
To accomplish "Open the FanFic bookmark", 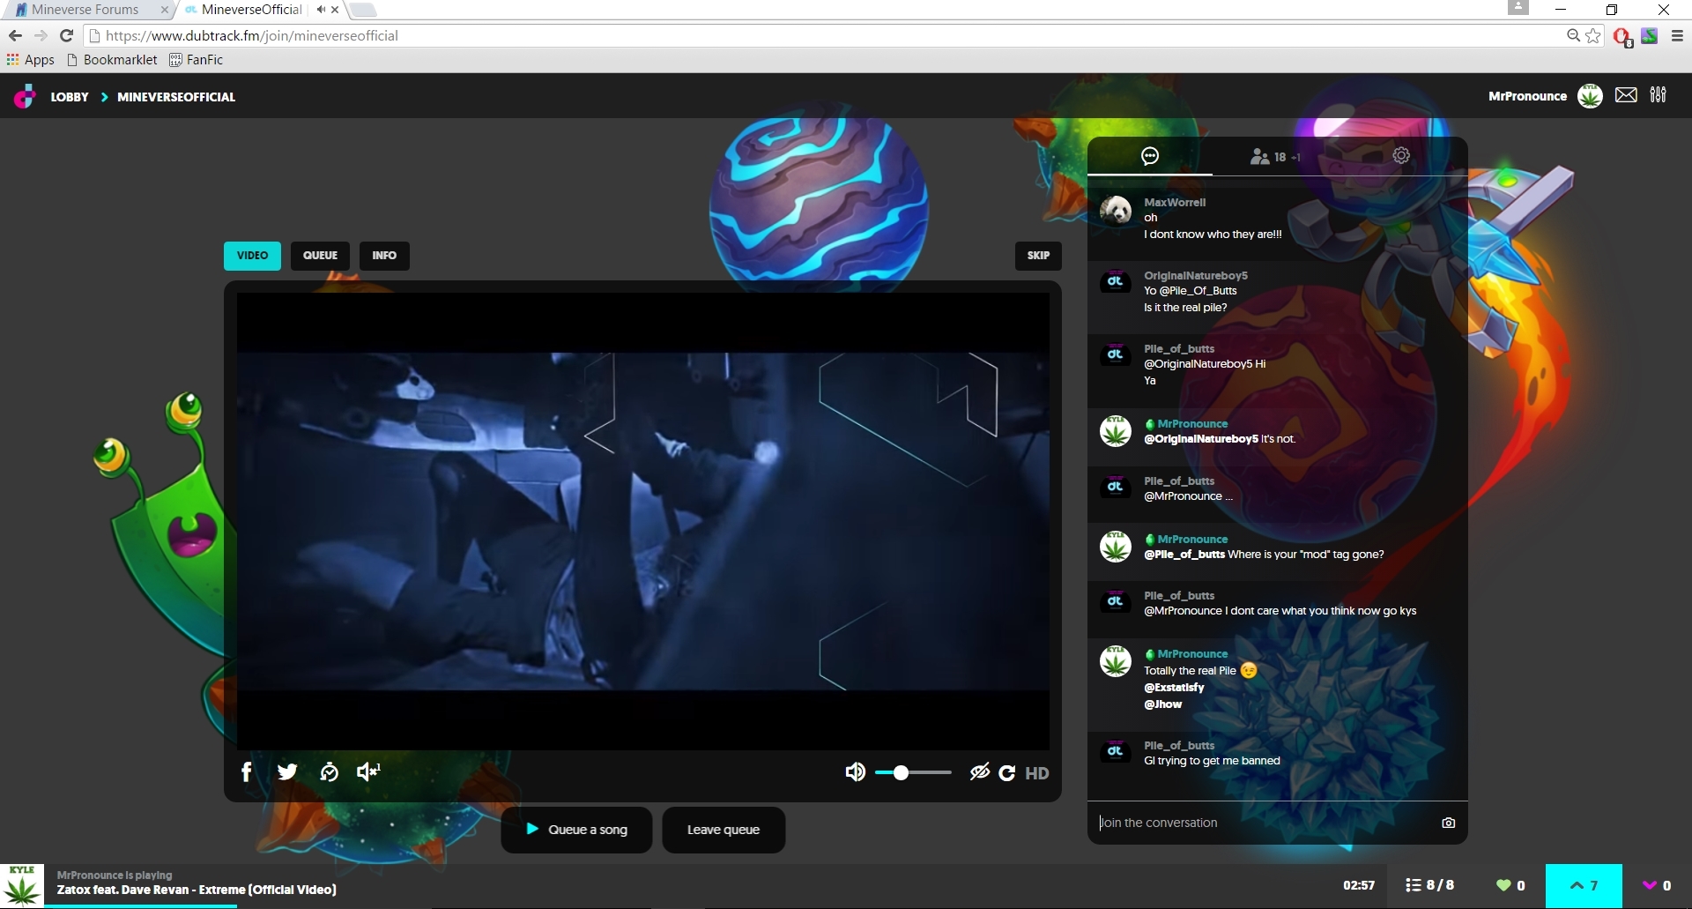I will (x=196, y=60).
